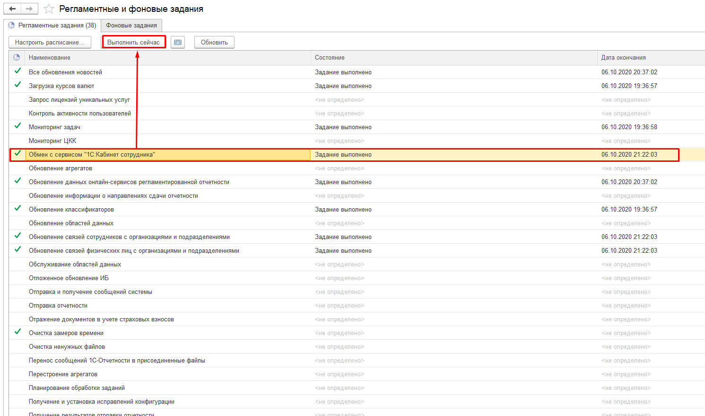
Task: Click green checkmark of Загрузка курсов валют
Action: pos(17,85)
